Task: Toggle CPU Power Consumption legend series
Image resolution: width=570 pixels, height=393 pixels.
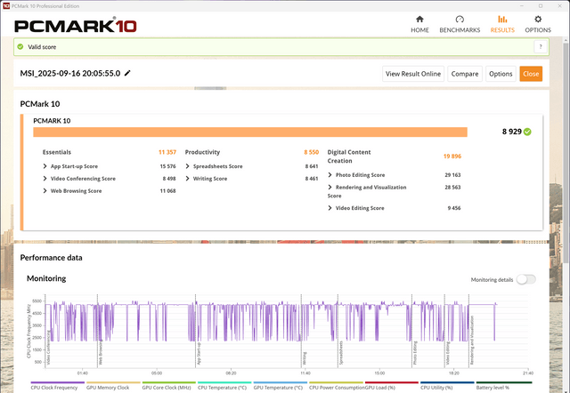Action: pos(336,386)
